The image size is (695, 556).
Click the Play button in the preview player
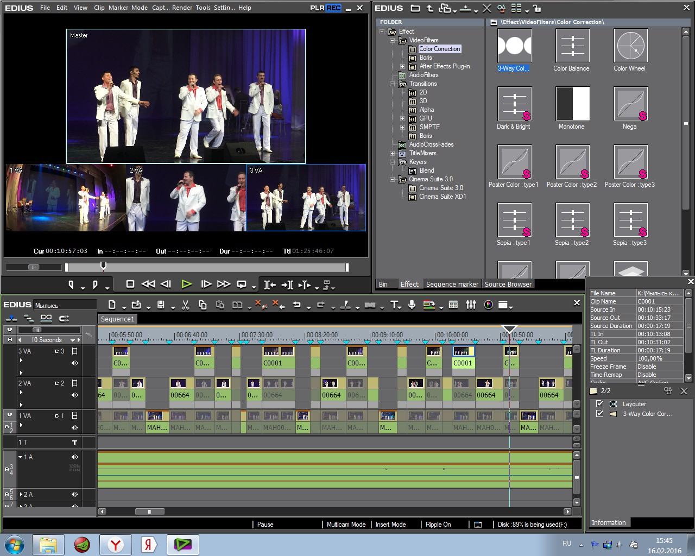[x=186, y=284]
